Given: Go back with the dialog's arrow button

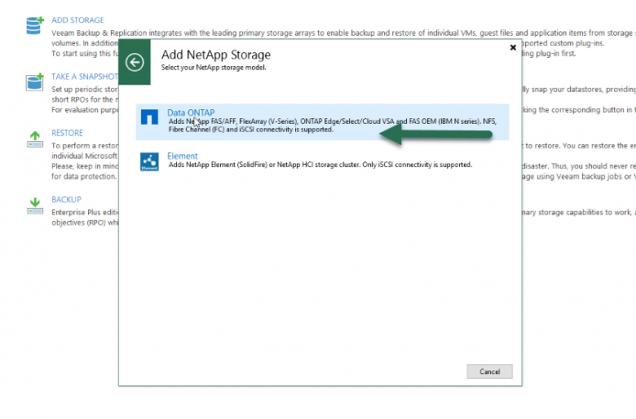Looking at the screenshot, I should tap(135, 62).
